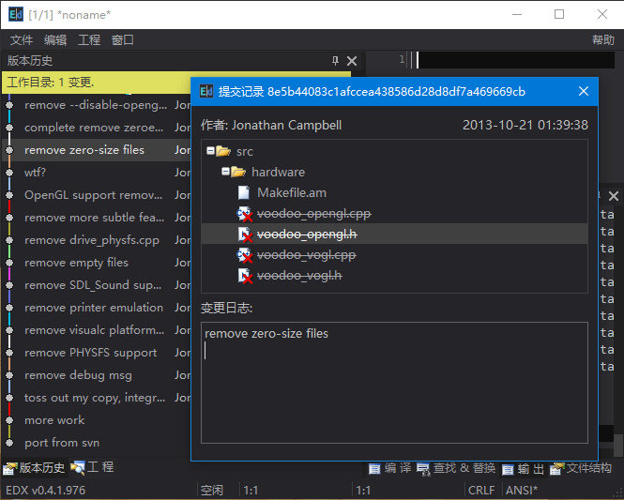Select voodoo_opengl.cpp entry

314,214
